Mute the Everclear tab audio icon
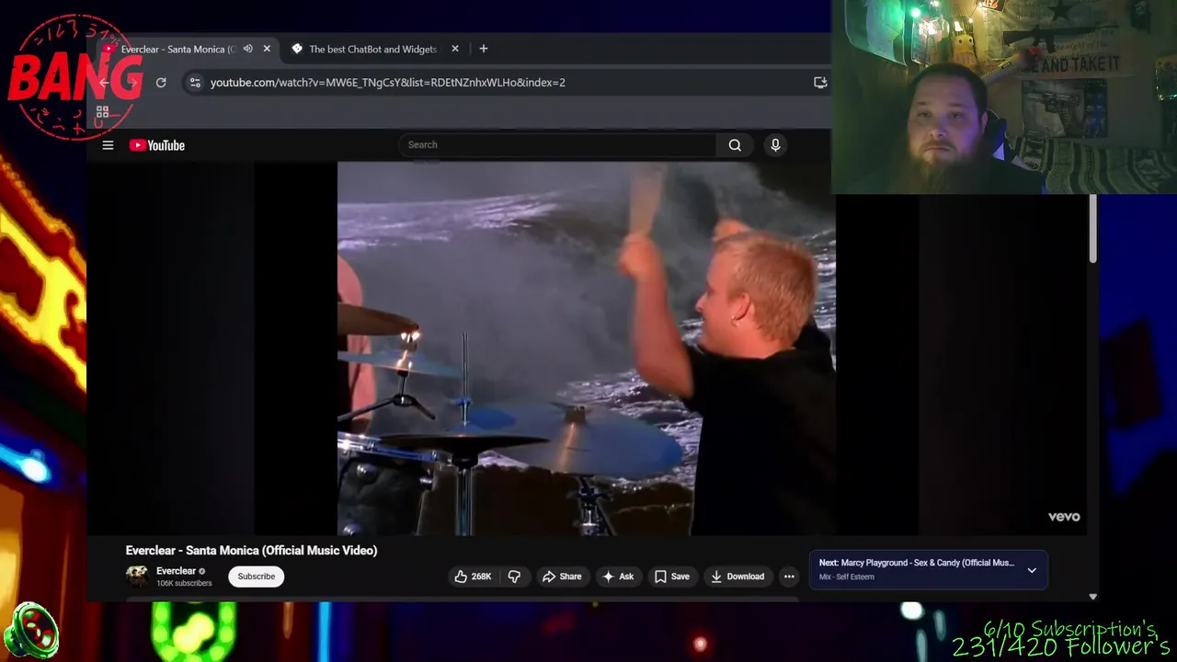Viewport: 1177px width, 662px height. 247,49
